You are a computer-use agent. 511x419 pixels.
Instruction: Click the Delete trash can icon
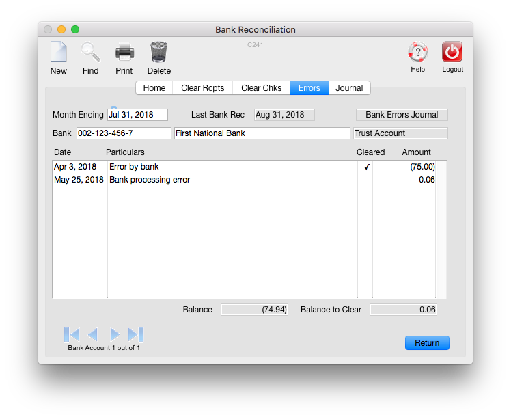[158, 53]
